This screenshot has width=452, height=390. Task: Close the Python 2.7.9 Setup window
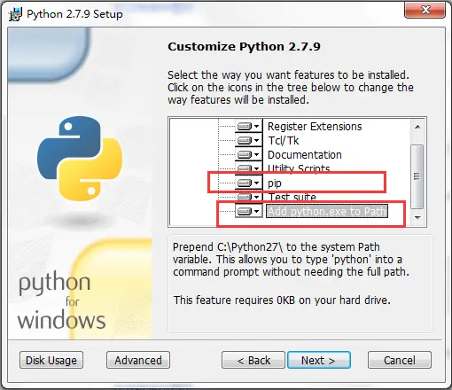point(425,10)
